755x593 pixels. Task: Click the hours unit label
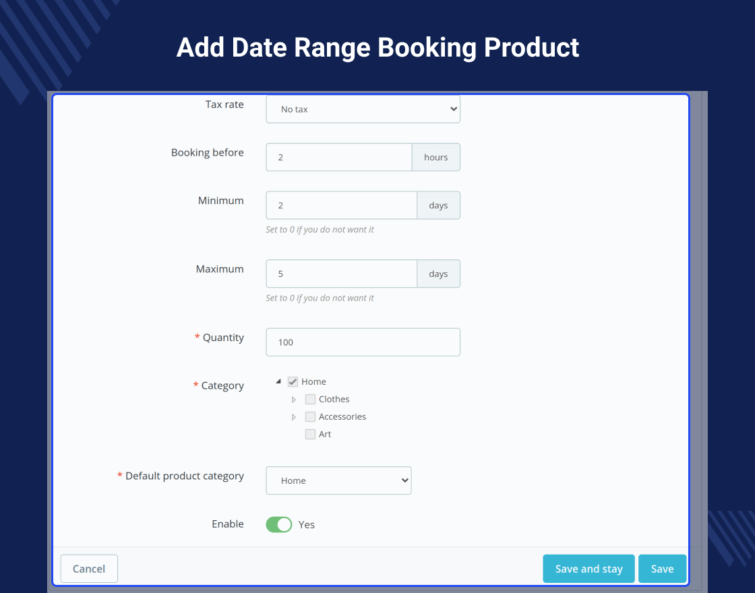coord(435,157)
